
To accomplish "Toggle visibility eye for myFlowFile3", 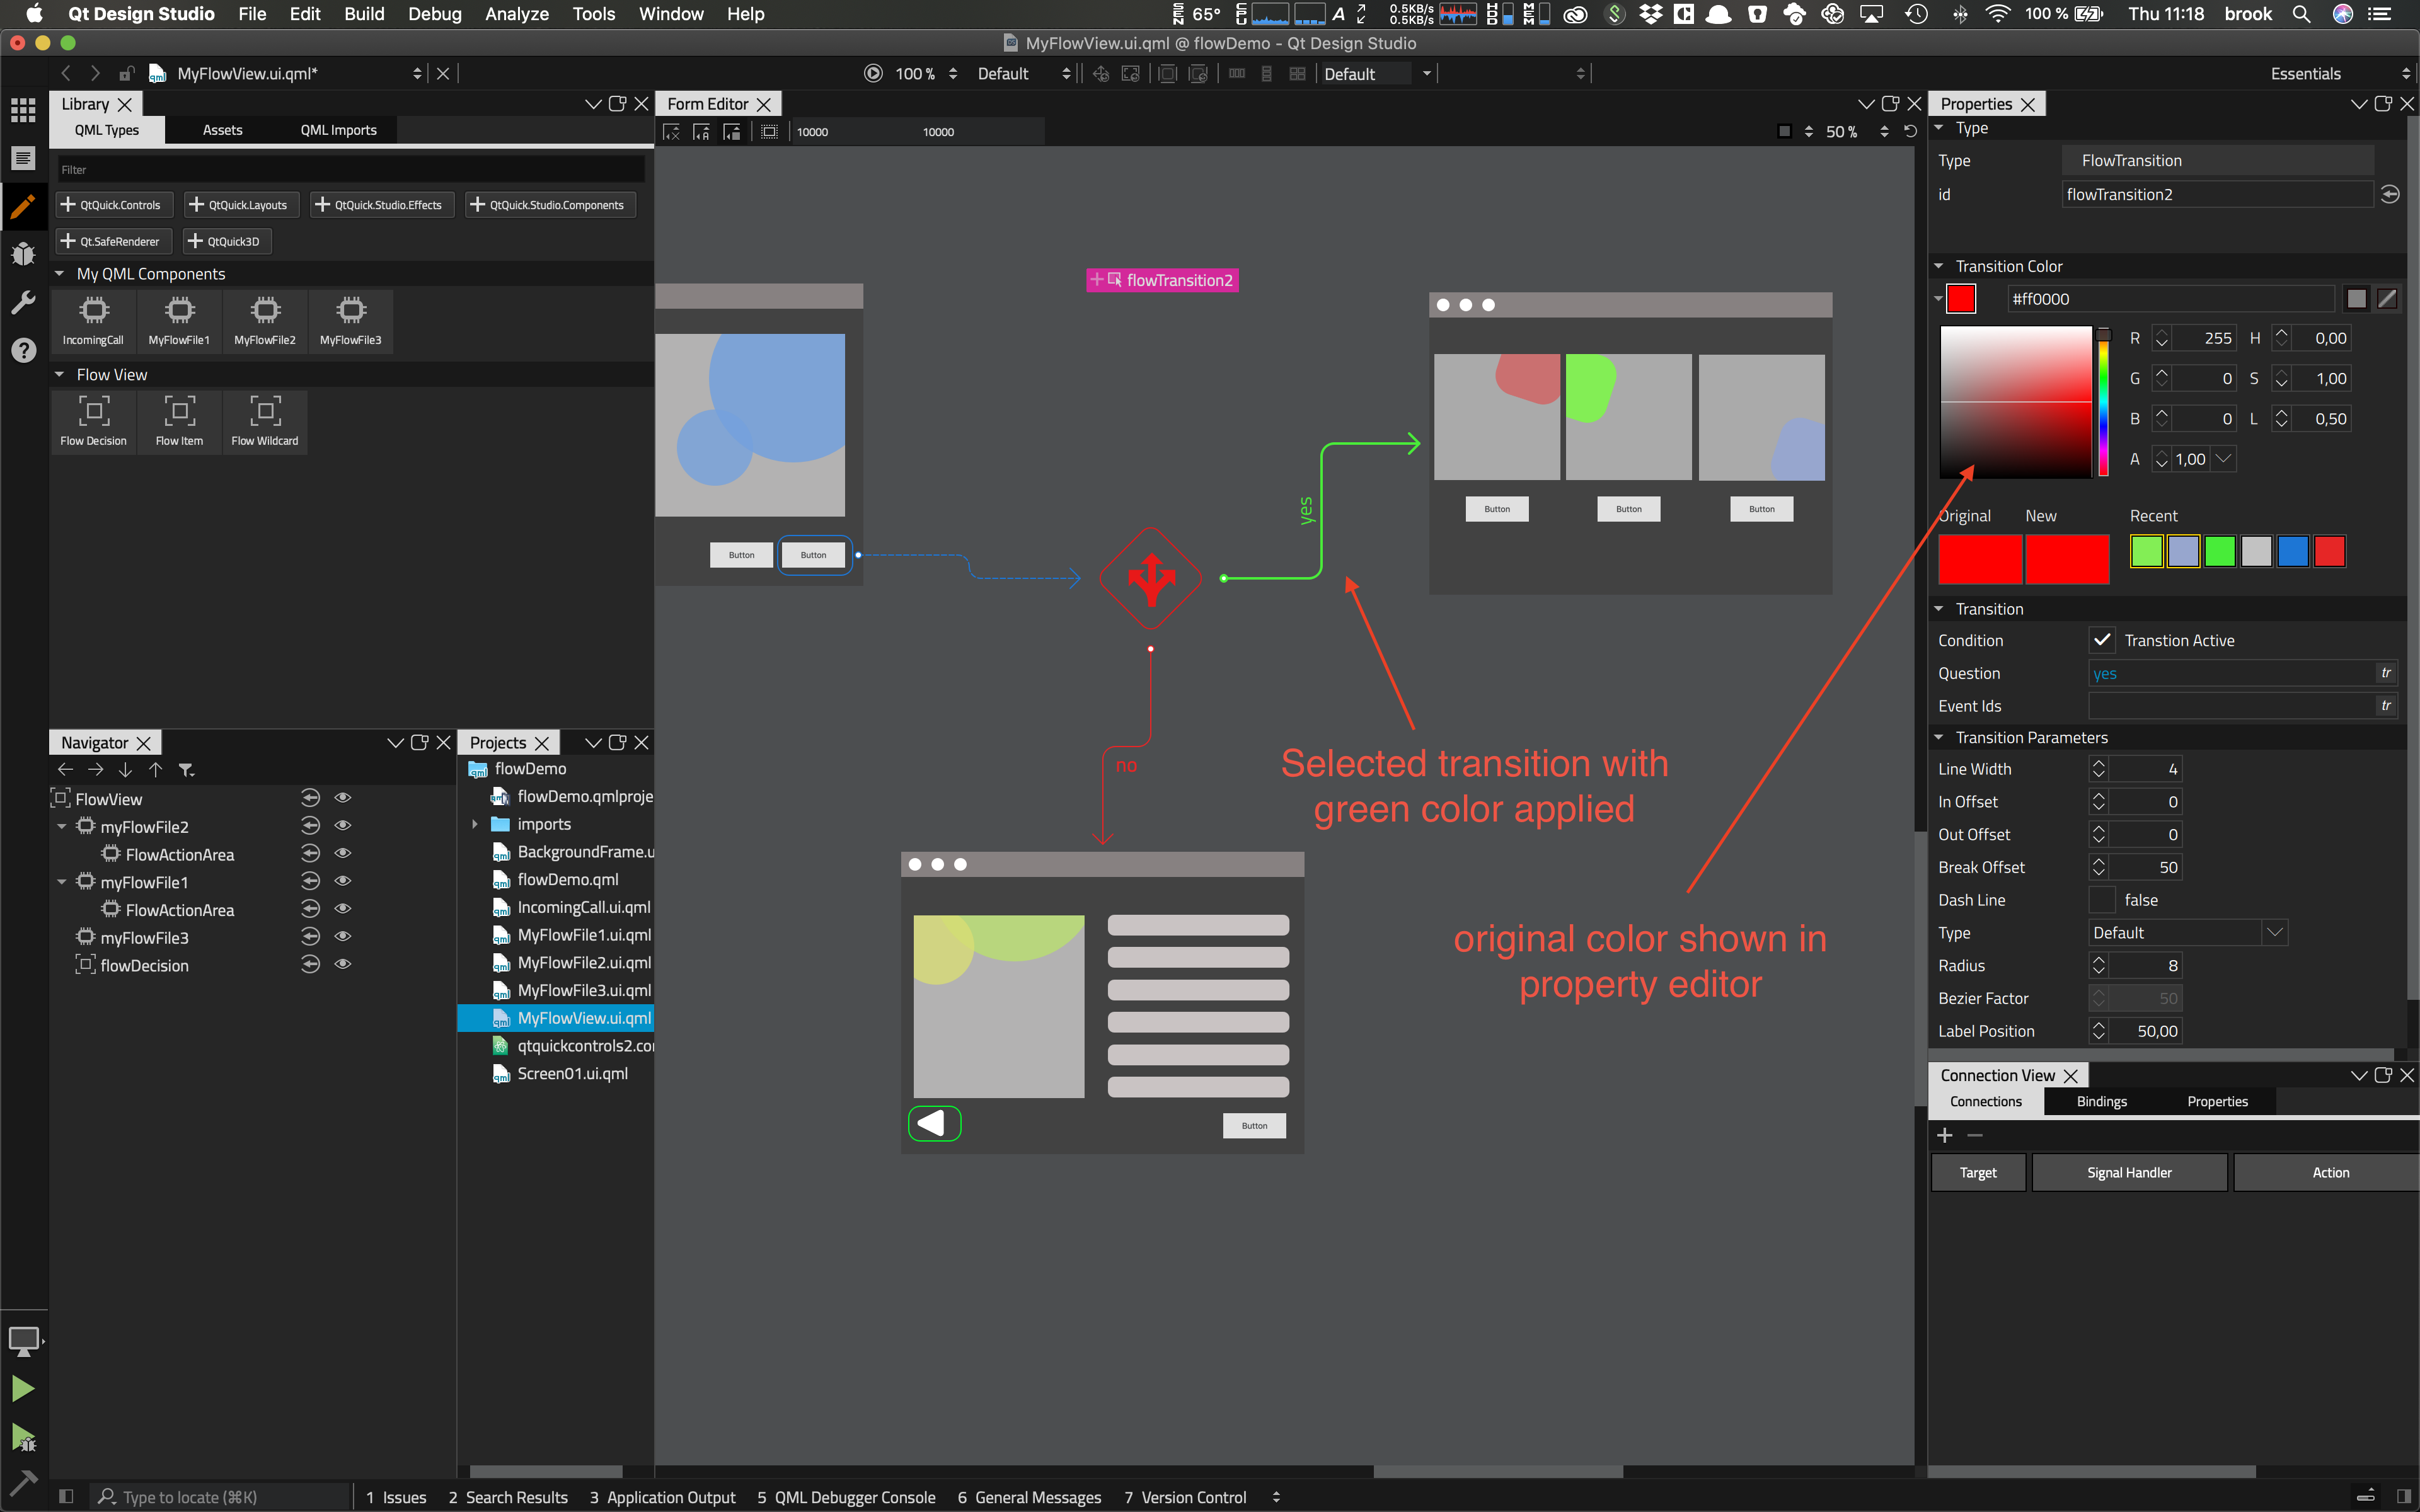I will tap(343, 937).
